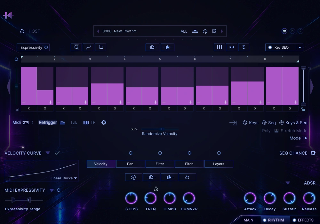
Task: Click the three vertical bars button
Action: pos(220,47)
